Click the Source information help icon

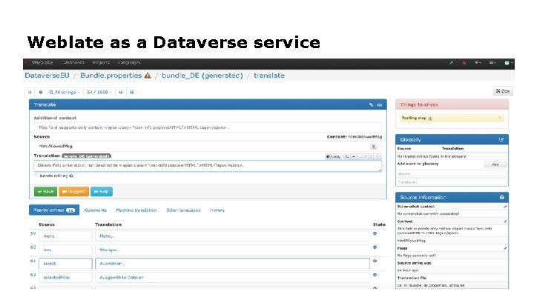pos(501,198)
